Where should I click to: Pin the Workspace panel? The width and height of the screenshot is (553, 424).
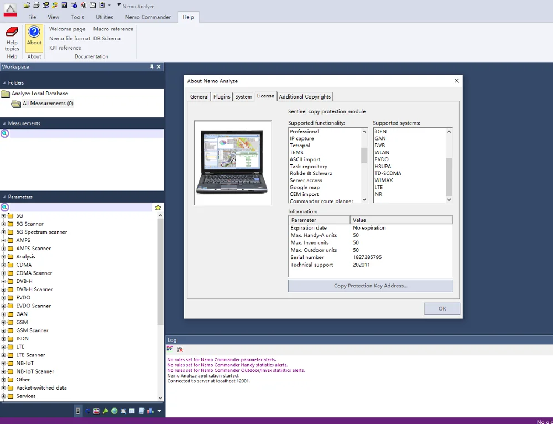click(152, 67)
